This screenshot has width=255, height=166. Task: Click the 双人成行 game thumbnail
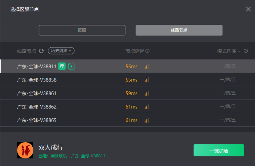(25, 150)
